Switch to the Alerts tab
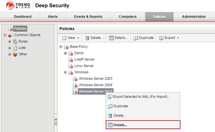Image resolution: width=215 pixels, height=132 pixels. 53,17
